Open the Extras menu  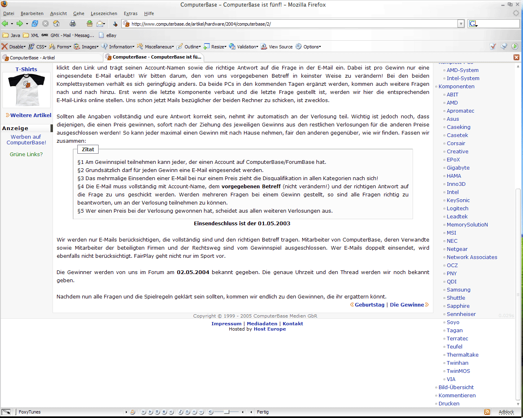coord(131,13)
